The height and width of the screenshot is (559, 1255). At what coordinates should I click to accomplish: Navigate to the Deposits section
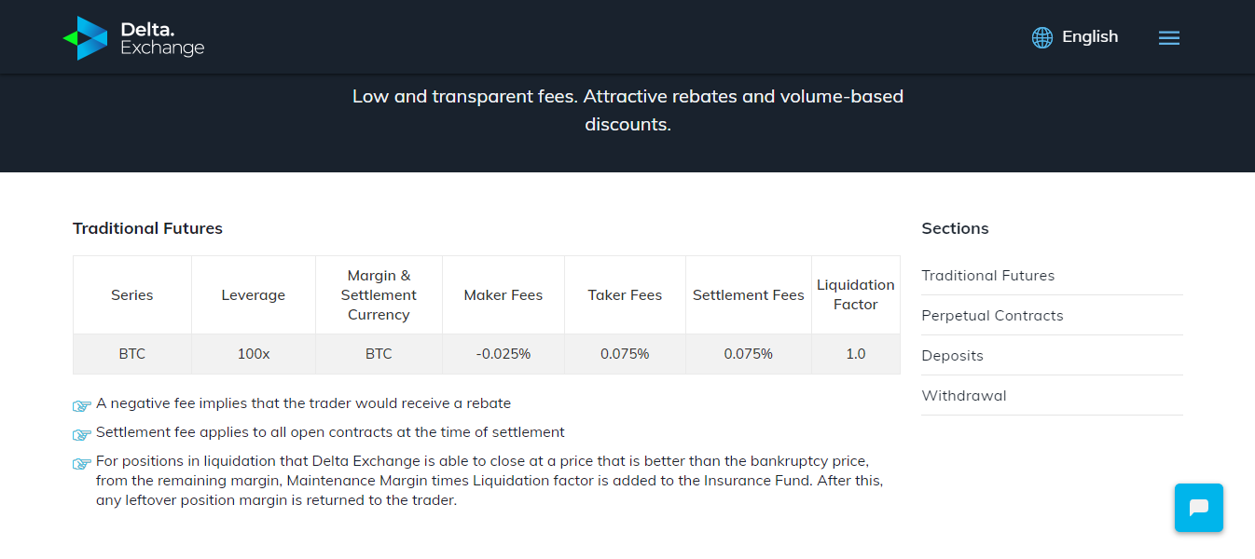click(x=952, y=356)
